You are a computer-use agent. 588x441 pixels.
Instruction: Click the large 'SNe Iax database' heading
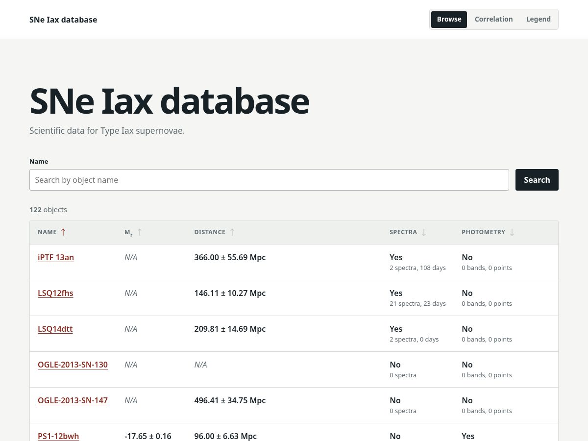pyautogui.click(x=170, y=101)
